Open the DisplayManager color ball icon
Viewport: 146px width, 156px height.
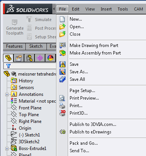pyautogui.click(x=50, y=58)
